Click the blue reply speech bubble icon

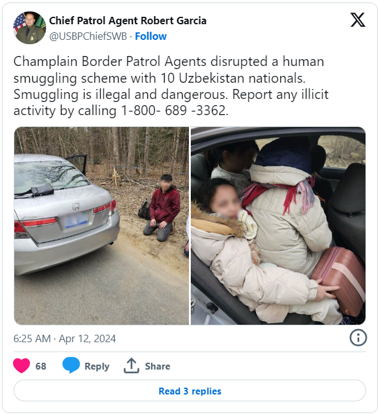tap(71, 365)
